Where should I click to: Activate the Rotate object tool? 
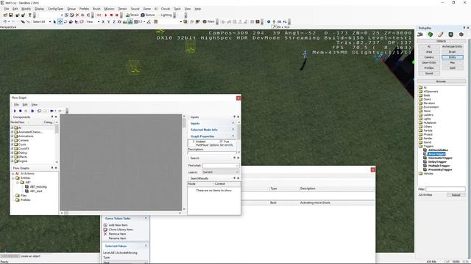point(65,21)
